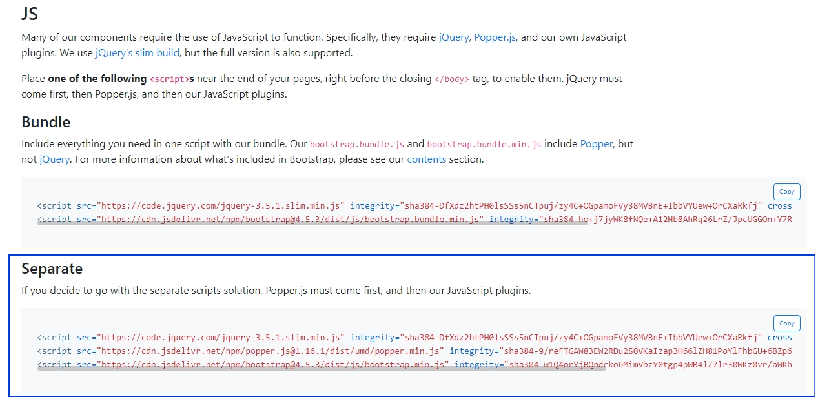The width and height of the screenshot is (818, 401).
Task: Open the jQuery link in the first paragraph
Action: click(454, 37)
